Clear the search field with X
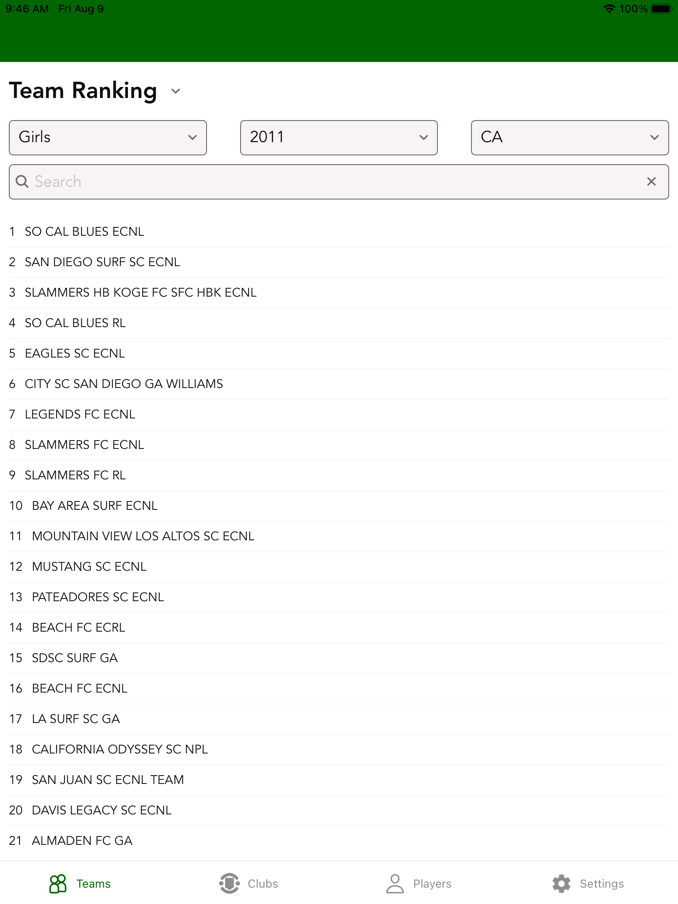678x904 pixels. [x=651, y=181]
